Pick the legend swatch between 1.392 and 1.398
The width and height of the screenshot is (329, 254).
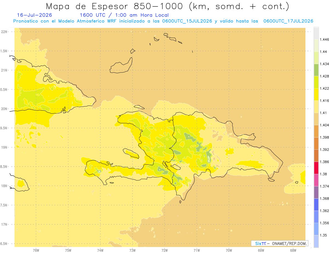[x=316, y=143]
